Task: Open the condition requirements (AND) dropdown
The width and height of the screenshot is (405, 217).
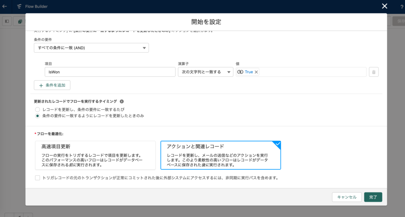Action: [x=91, y=48]
